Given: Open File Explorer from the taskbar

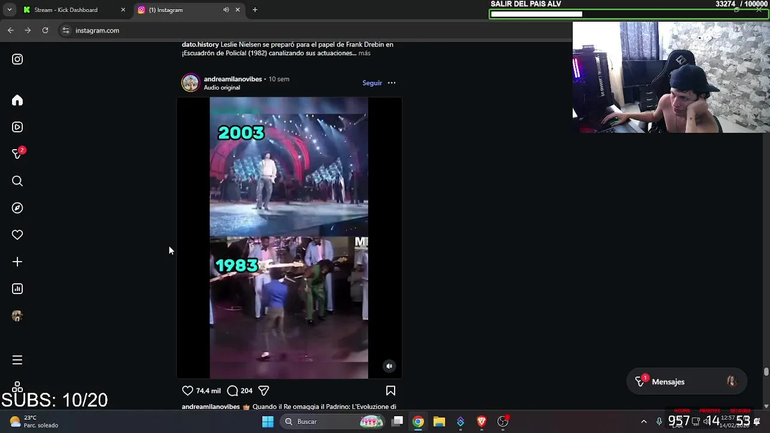Looking at the screenshot, I should [439, 422].
